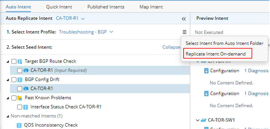270x129 pixels.
Task: Check the BGP Config Drift checkbox
Action: pyautogui.click(x=14, y=79)
